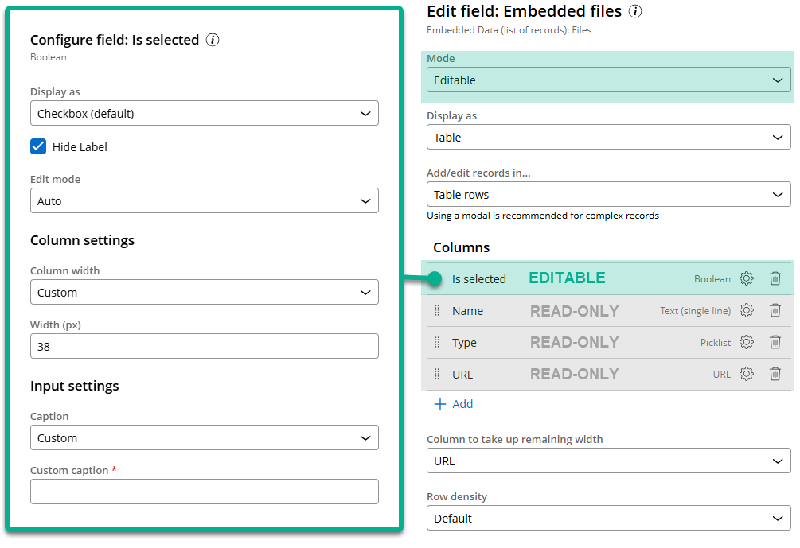Viewport: 800px width, 548px height.
Task: Delete the Name column
Action: 775,310
